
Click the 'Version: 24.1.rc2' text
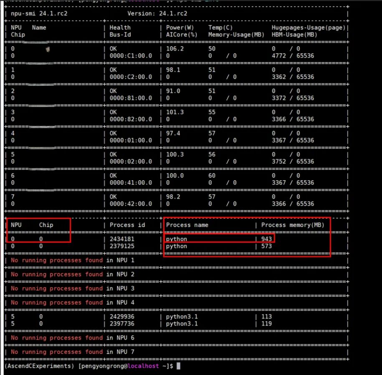pyautogui.click(x=157, y=14)
